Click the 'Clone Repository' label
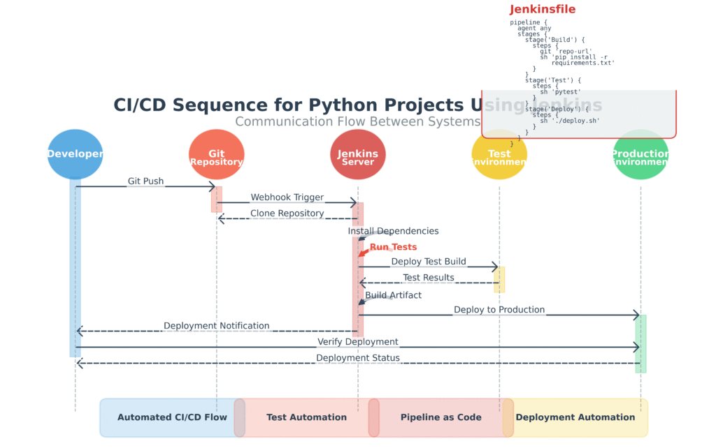 [287, 214]
